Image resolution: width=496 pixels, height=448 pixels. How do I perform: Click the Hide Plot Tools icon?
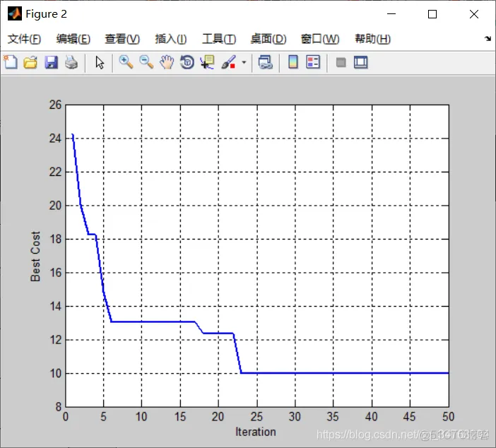pos(341,62)
